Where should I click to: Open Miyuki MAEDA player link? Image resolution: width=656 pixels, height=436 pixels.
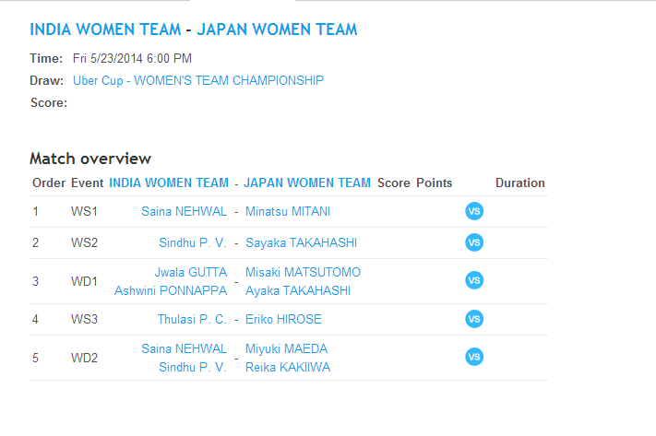point(286,348)
